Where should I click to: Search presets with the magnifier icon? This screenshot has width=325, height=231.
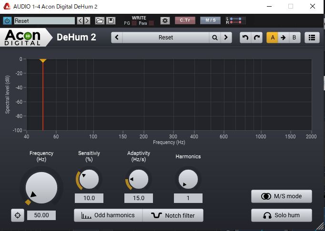(x=215, y=38)
